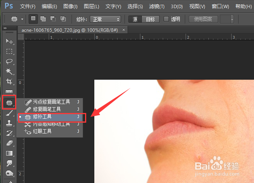Image resolution: width=254 pixels, height=183 pixels.
Task: Open the 图像(I) menu
Action: click(70, 6)
